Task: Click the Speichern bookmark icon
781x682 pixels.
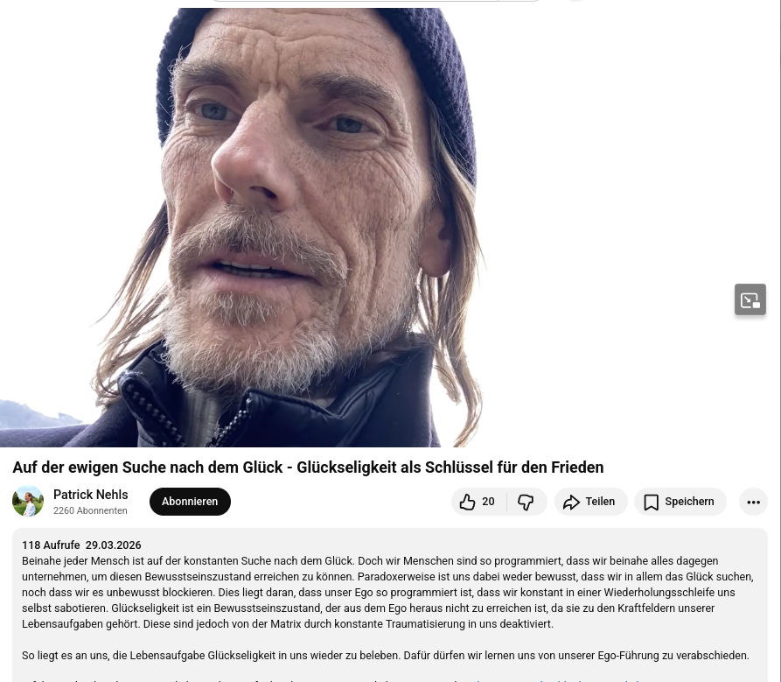Action: point(651,502)
